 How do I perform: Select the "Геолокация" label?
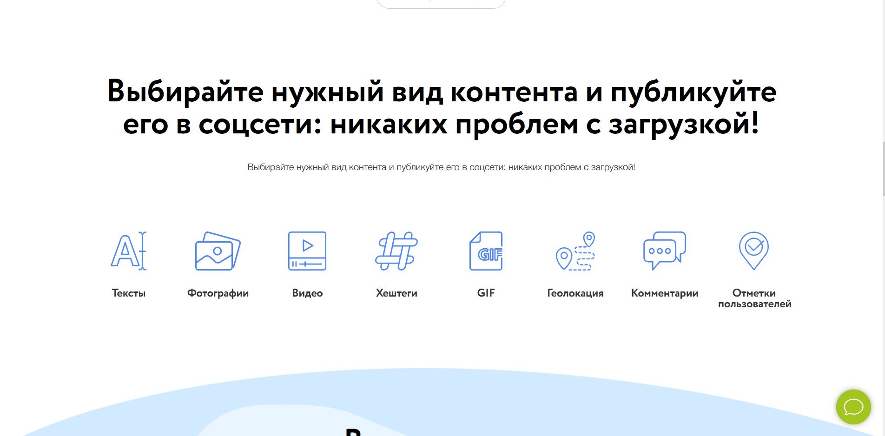(575, 293)
